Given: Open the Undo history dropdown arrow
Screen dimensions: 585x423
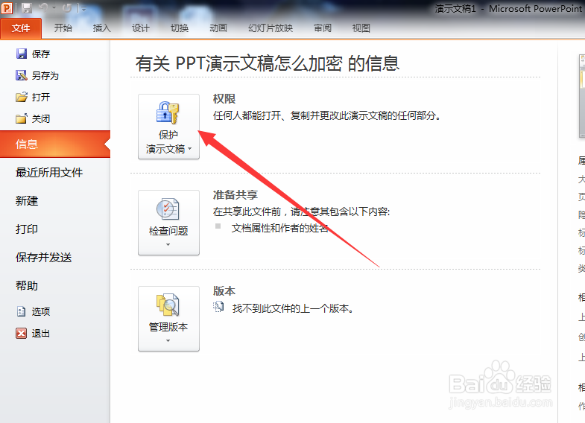Looking at the screenshot, I should [x=54, y=8].
